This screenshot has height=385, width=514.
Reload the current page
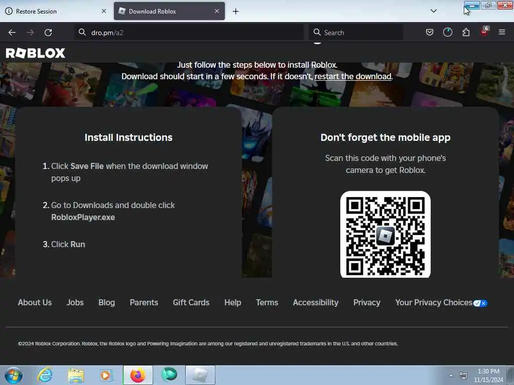click(48, 33)
